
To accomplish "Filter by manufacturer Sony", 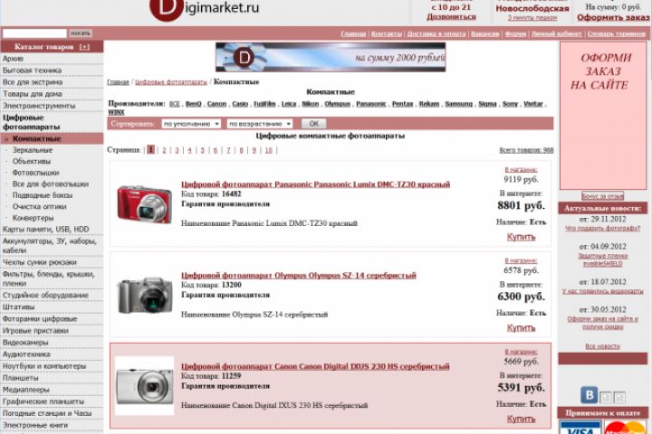I will click(x=510, y=104).
